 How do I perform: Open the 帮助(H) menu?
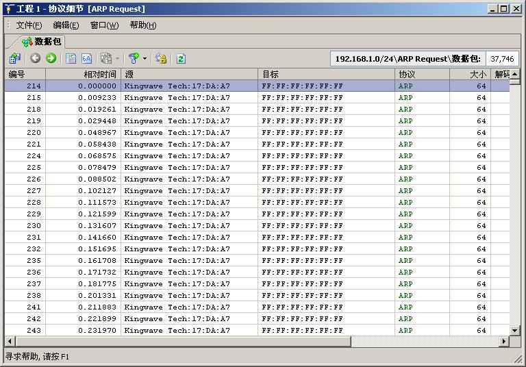click(x=142, y=25)
